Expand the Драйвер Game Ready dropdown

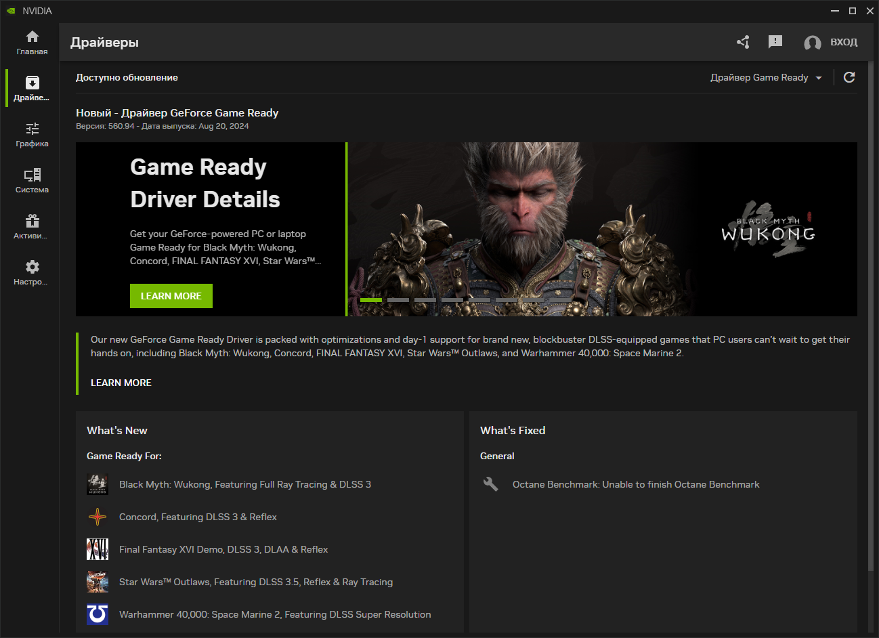pyautogui.click(x=766, y=77)
